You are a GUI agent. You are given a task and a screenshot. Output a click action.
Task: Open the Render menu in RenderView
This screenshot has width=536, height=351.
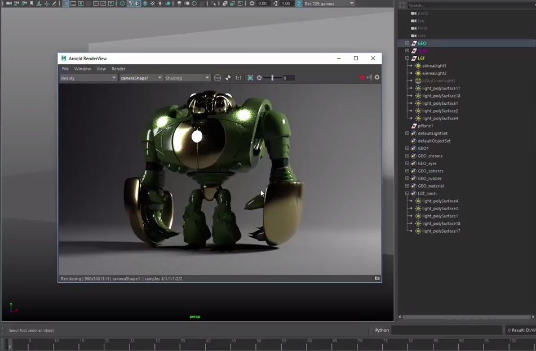point(118,69)
